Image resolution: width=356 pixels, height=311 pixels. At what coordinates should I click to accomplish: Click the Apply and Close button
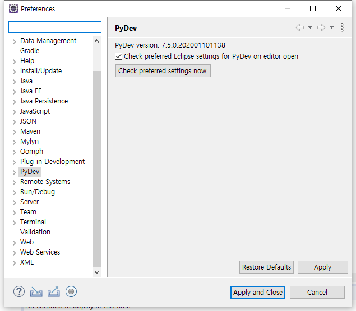258,292
